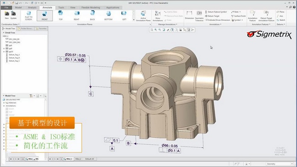Image resolution: width=297 pixels, height=167 pixels.
Task: Open the Manage Annotations group dropdown
Action: pos(168,24)
